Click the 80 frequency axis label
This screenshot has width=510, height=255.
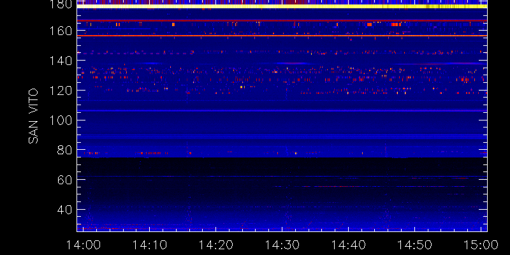pos(65,150)
